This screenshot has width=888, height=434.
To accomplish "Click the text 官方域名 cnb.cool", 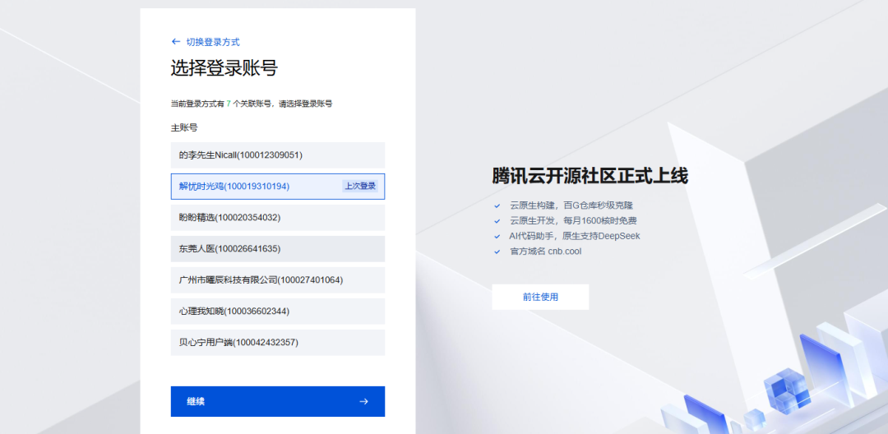I will coord(545,252).
